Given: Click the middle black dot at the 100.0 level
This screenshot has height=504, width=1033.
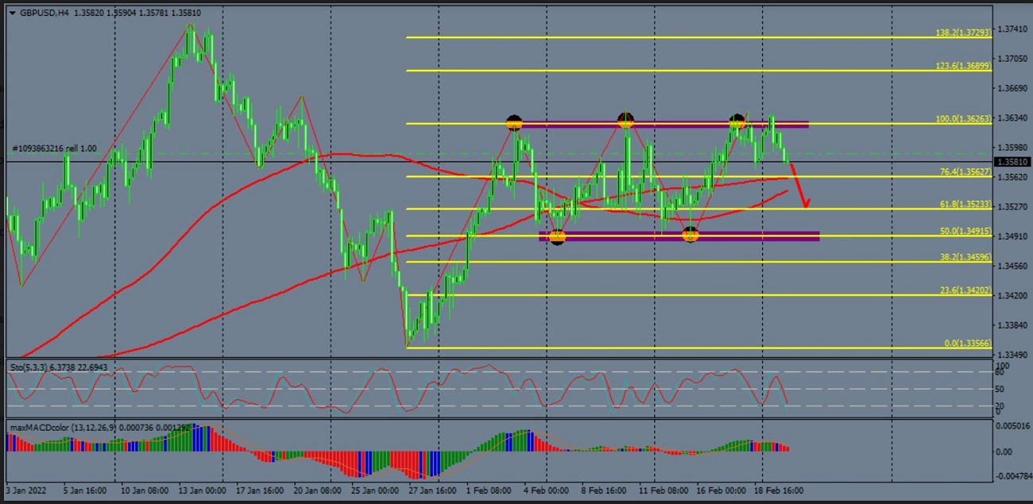Looking at the screenshot, I should coord(625,121).
